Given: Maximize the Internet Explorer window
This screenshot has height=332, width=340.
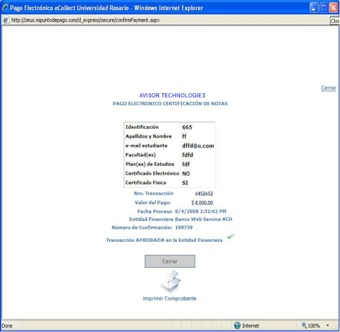Looking at the screenshot, I should coord(324,8).
